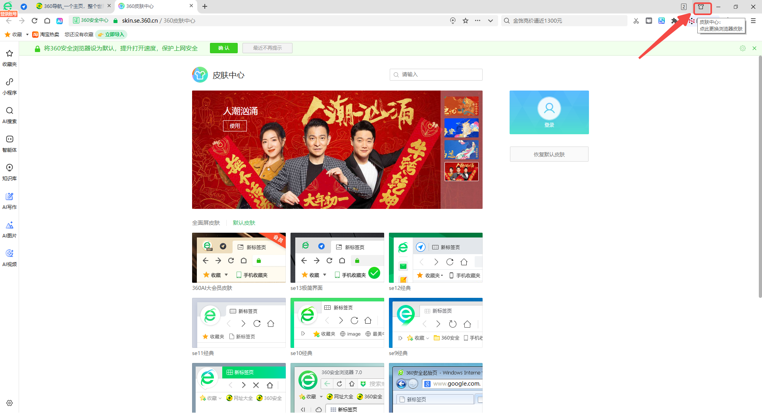Switch to the 全面屏皮肤 category
Image resolution: width=762 pixels, height=413 pixels.
click(x=206, y=223)
